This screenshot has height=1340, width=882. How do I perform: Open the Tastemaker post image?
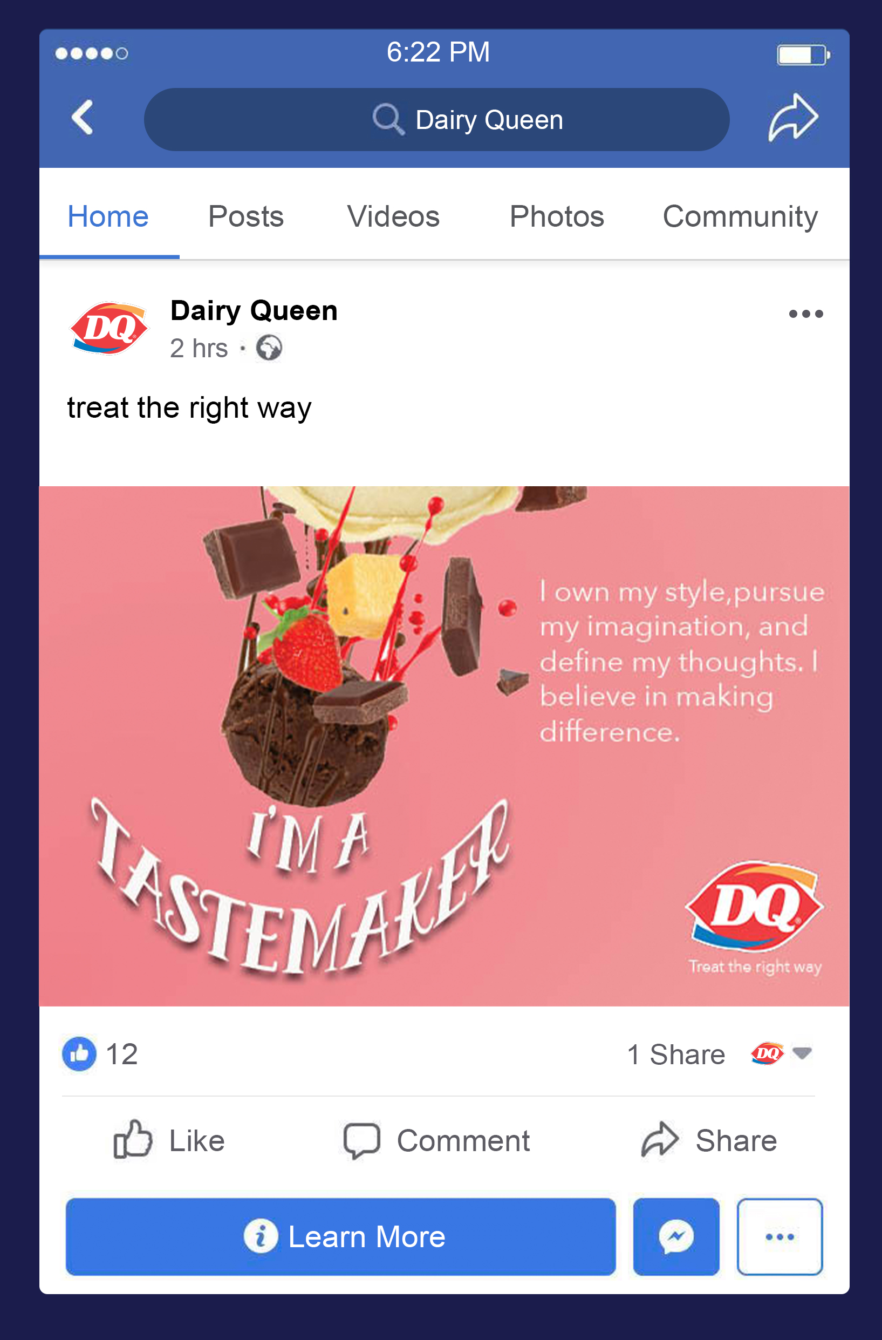[x=444, y=746]
